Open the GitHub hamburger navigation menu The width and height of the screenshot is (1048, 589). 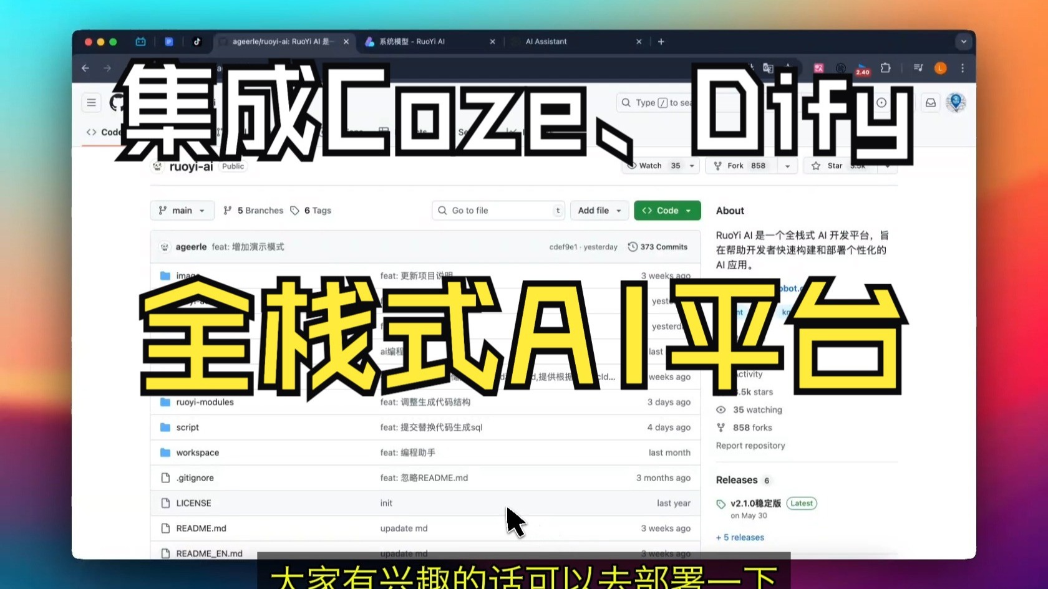(x=92, y=102)
